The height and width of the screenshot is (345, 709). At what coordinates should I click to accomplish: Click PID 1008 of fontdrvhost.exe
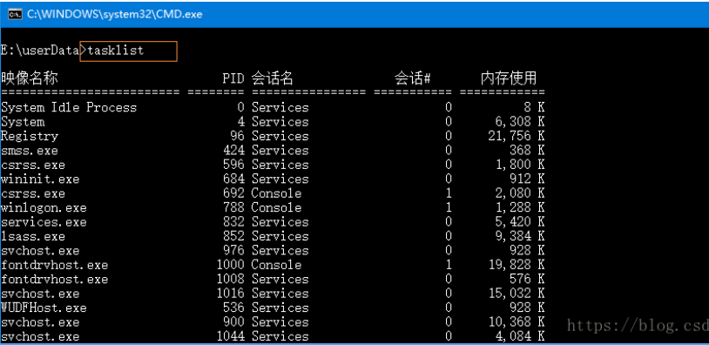230,280
